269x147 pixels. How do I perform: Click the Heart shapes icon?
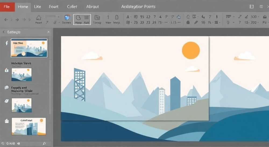coord(38,18)
